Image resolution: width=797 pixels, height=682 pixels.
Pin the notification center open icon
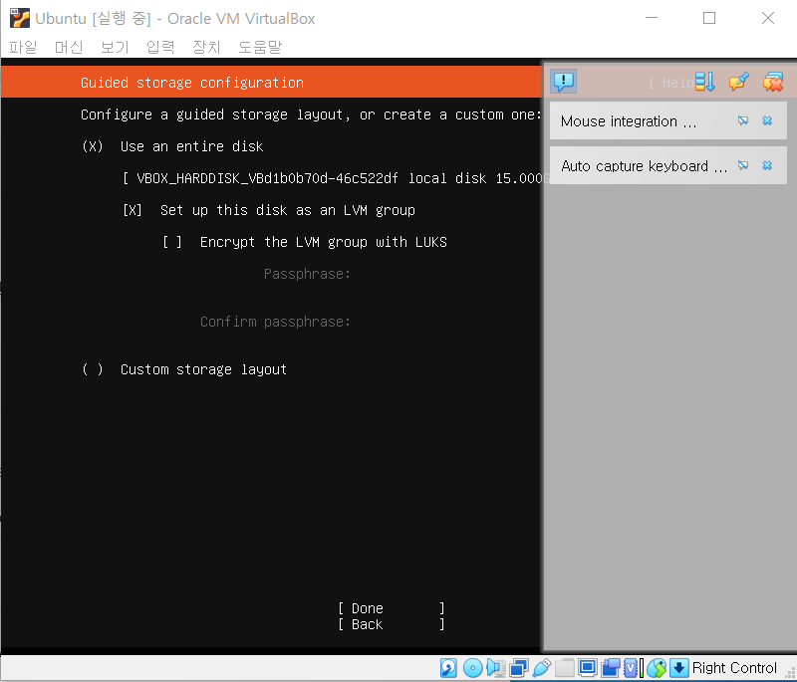point(738,82)
